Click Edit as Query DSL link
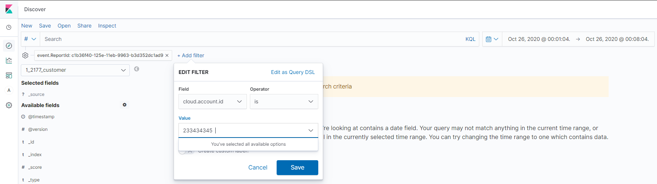The height and width of the screenshot is (184, 657). point(293,72)
